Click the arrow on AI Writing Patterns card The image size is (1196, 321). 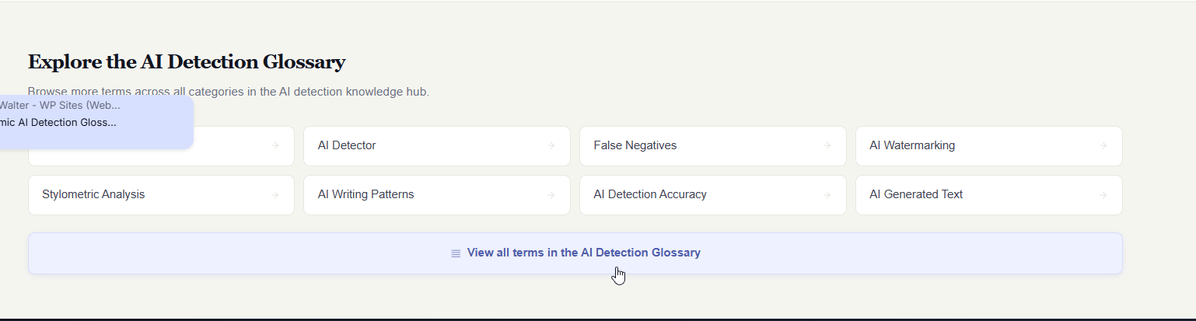[551, 195]
